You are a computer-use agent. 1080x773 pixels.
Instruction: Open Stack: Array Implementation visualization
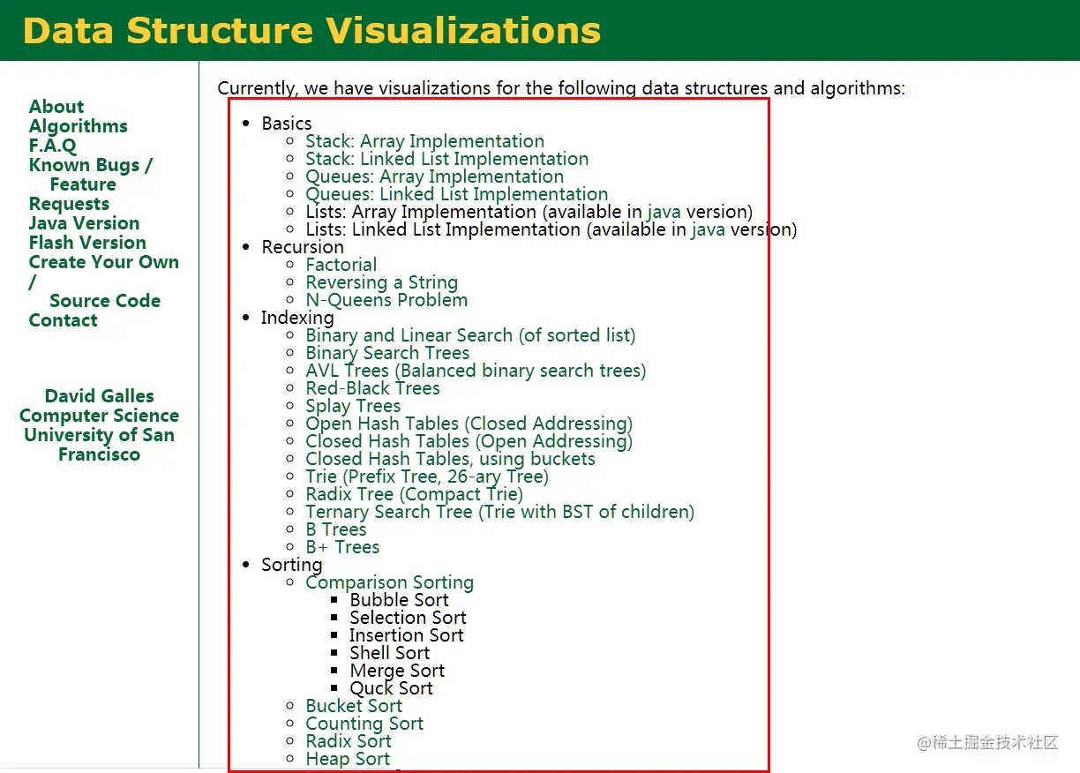[424, 141]
